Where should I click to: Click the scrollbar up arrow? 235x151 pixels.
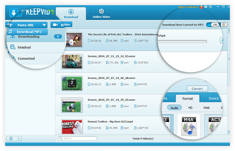[229, 31]
